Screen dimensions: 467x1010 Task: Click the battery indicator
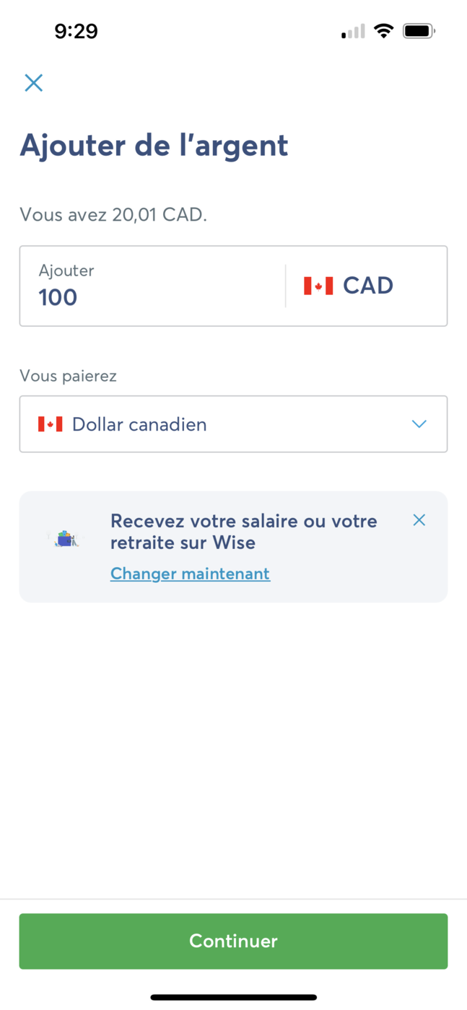pos(415,30)
